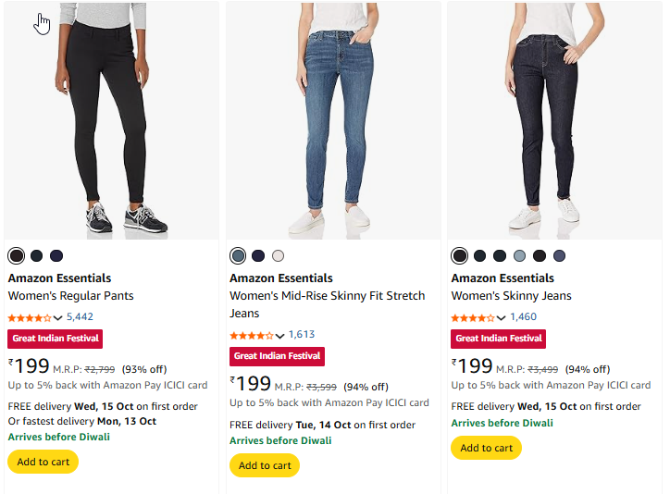Click Great Indian Festival badge on Skinny Jeans
Viewport: 670px width, 494px height.
[x=499, y=339]
